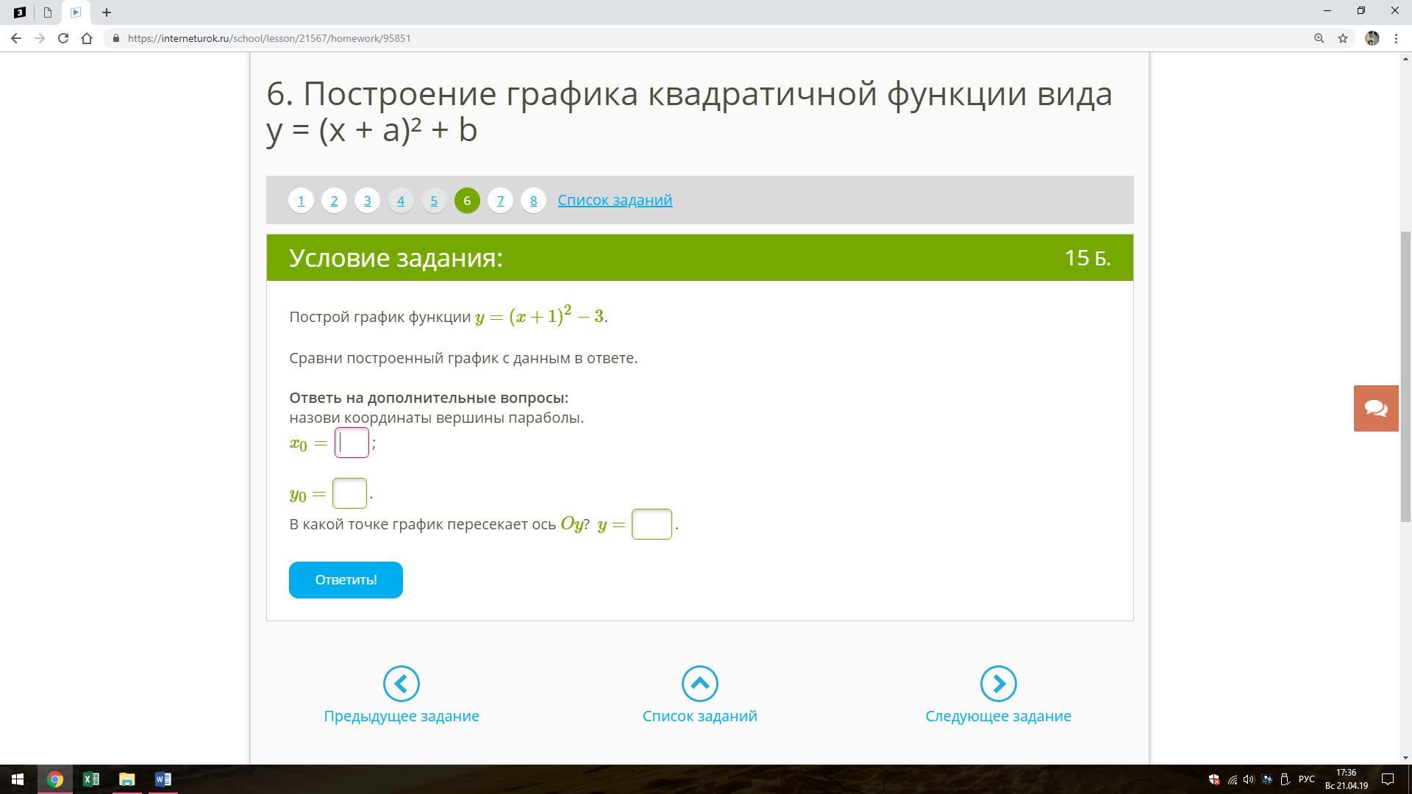Click the task list up-arrow circle

(699, 684)
